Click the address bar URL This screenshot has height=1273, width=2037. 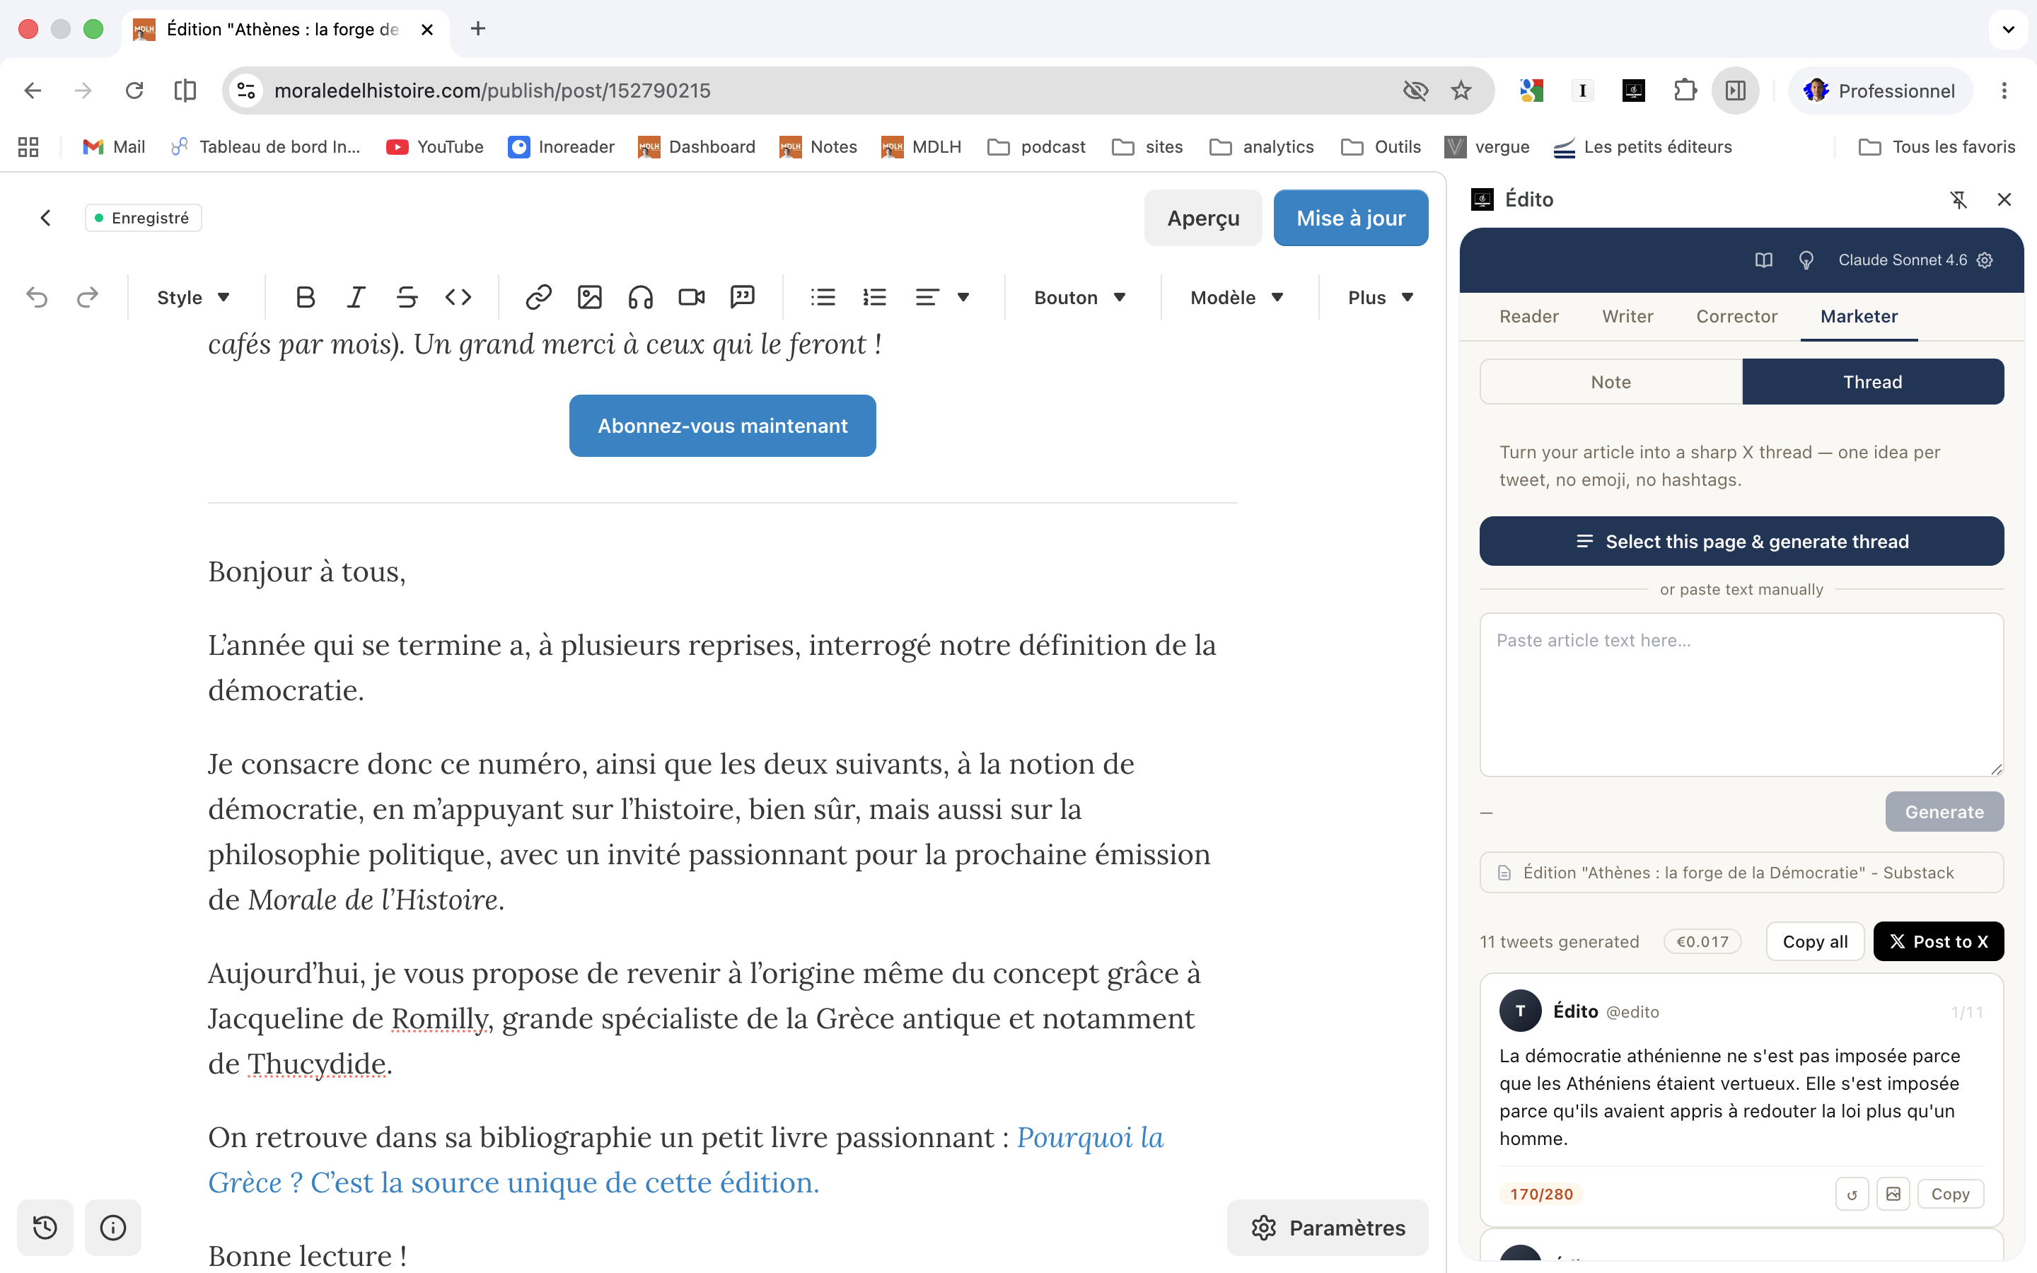tap(492, 90)
